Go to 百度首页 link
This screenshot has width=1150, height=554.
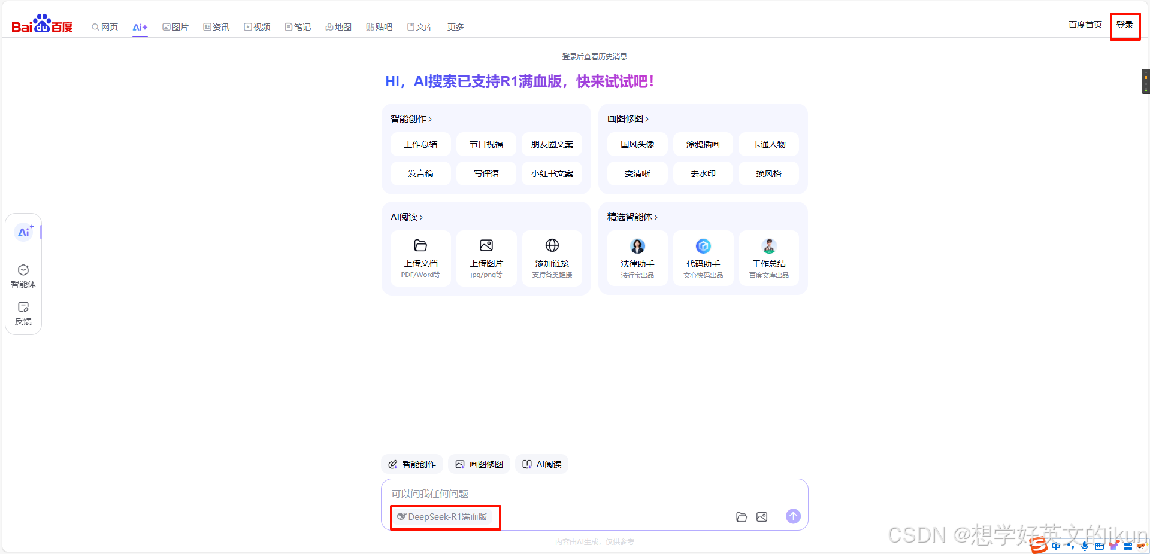tap(1085, 25)
